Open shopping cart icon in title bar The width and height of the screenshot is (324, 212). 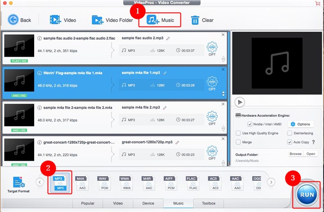pyautogui.click(x=317, y=3)
